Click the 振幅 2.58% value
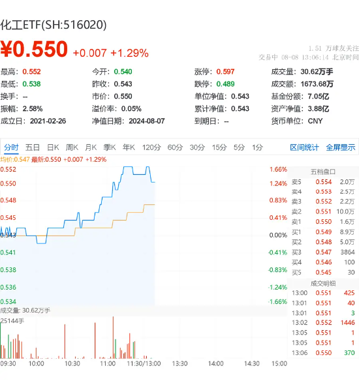The height and width of the screenshot is (381, 359). point(33,108)
